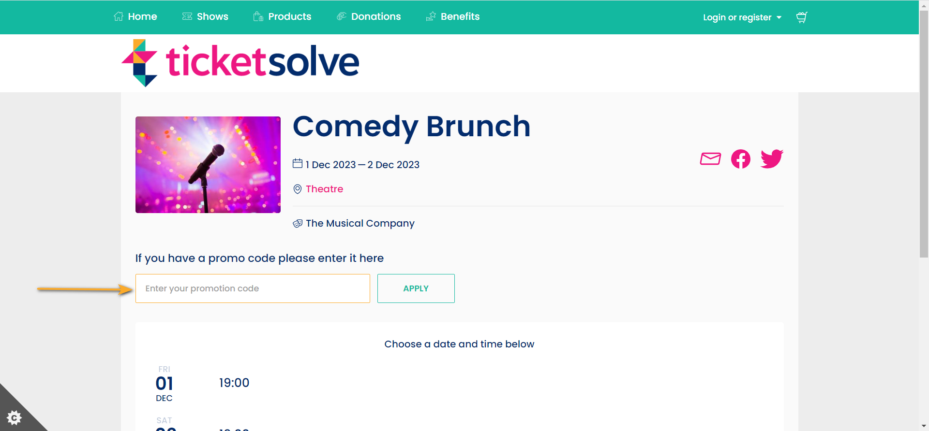Select Benefits in the navigation bar

[459, 16]
